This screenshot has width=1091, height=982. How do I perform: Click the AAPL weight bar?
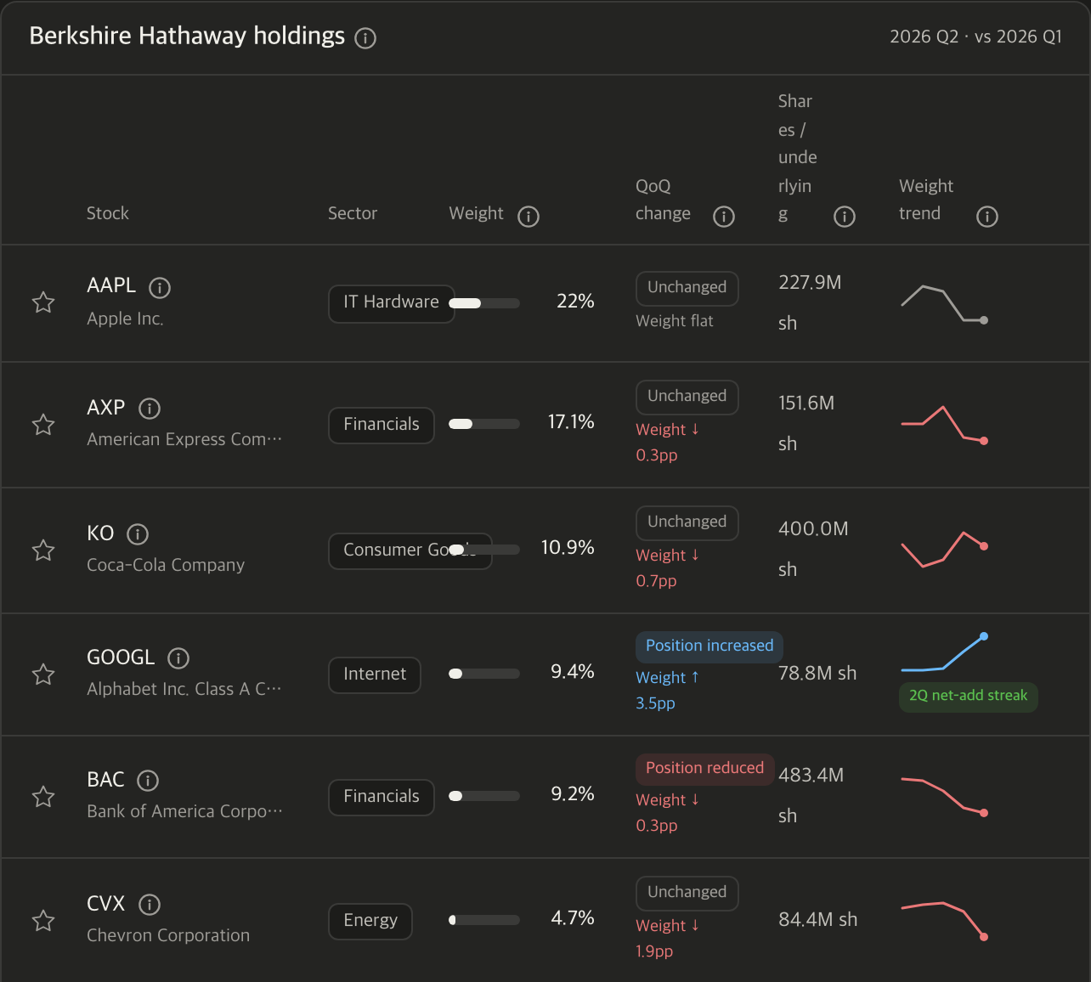pos(484,303)
